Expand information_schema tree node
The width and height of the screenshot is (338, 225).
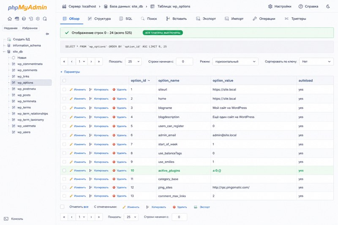(4, 46)
